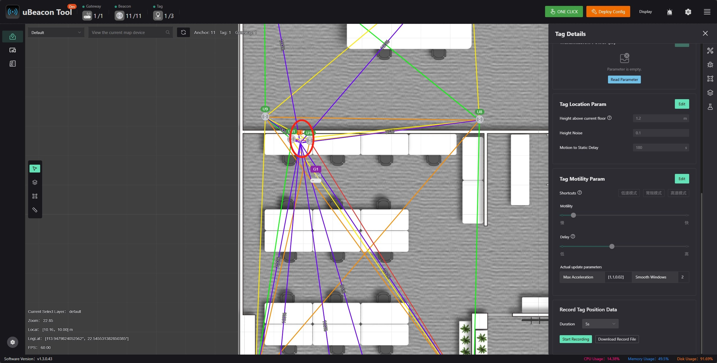Image resolution: width=717 pixels, height=363 pixels.
Task: Switch to the map view sidebar tab
Action: click(x=13, y=37)
